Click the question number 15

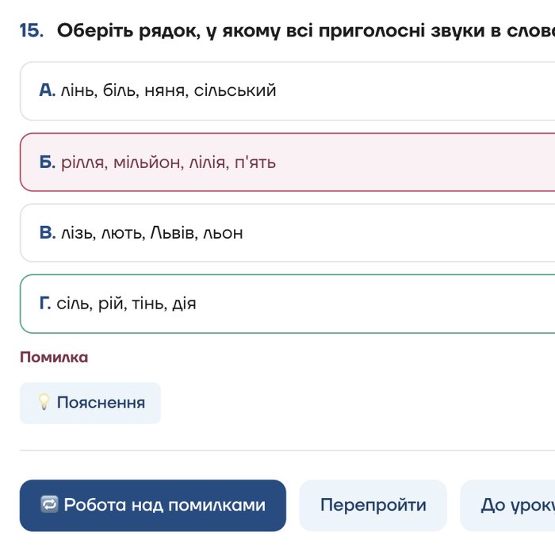[32, 30]
